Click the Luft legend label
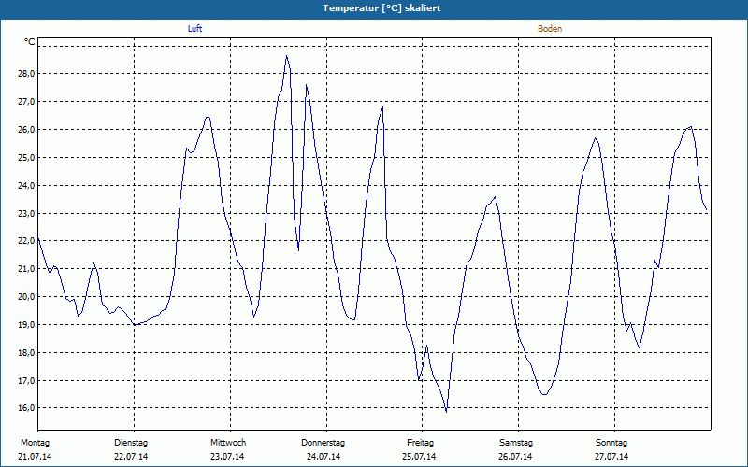 [194, 29]
